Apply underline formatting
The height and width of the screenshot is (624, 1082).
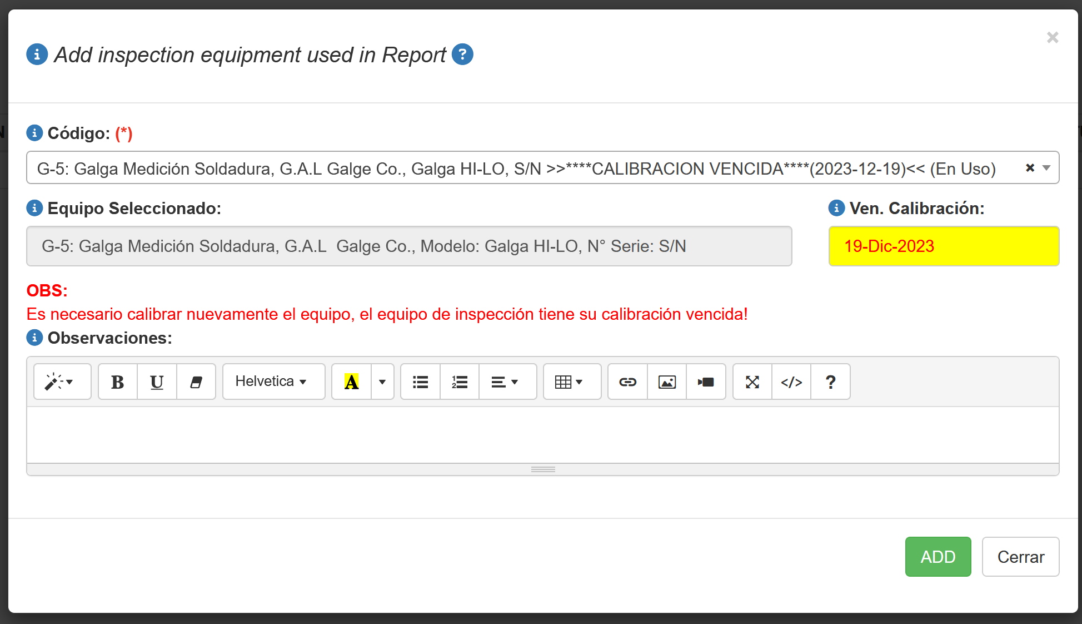[157, 382]
